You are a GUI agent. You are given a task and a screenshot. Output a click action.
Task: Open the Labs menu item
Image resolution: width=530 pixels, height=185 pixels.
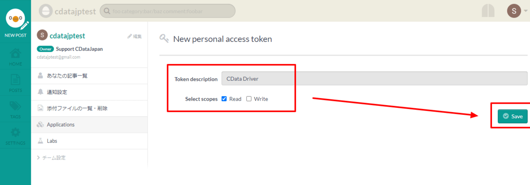pyautogui.click(x=52, y=141)
